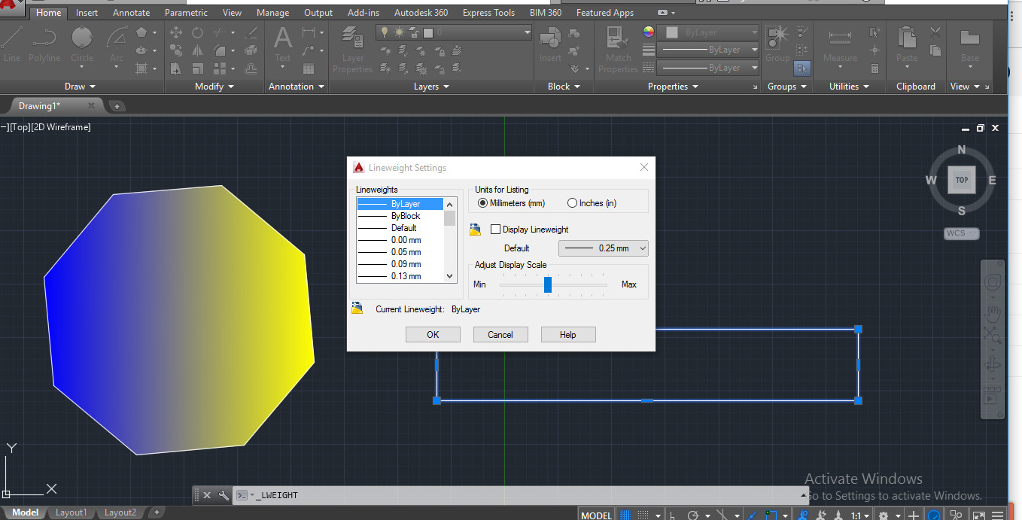
Task: Switch to the Layout1 tab
Action: click(x=71, y=512)
